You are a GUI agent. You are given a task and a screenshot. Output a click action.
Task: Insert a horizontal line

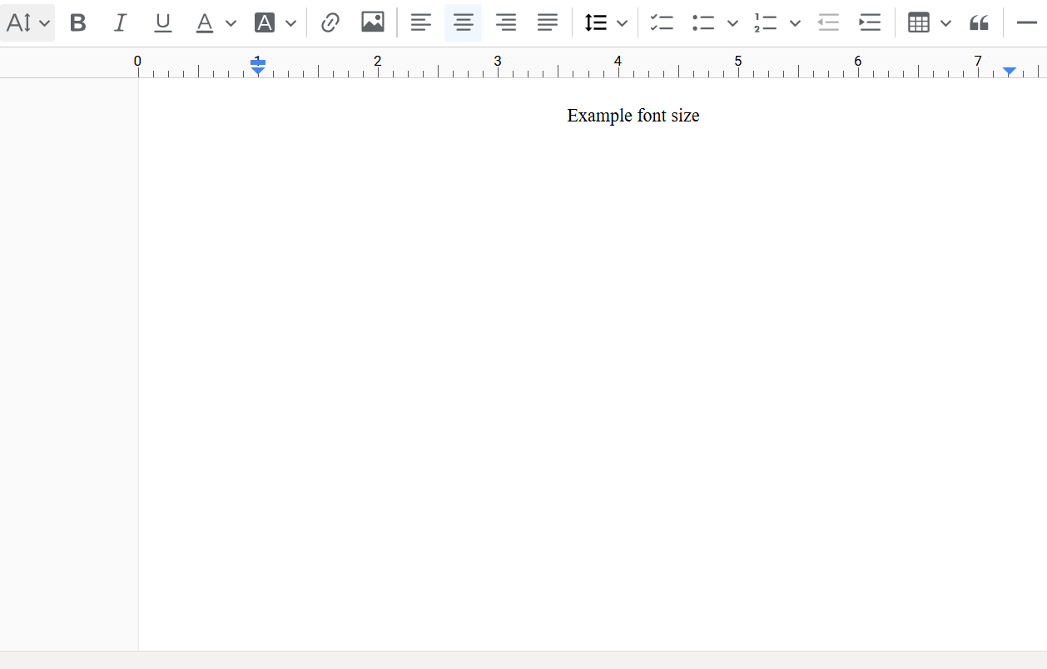coord(1027,23)
